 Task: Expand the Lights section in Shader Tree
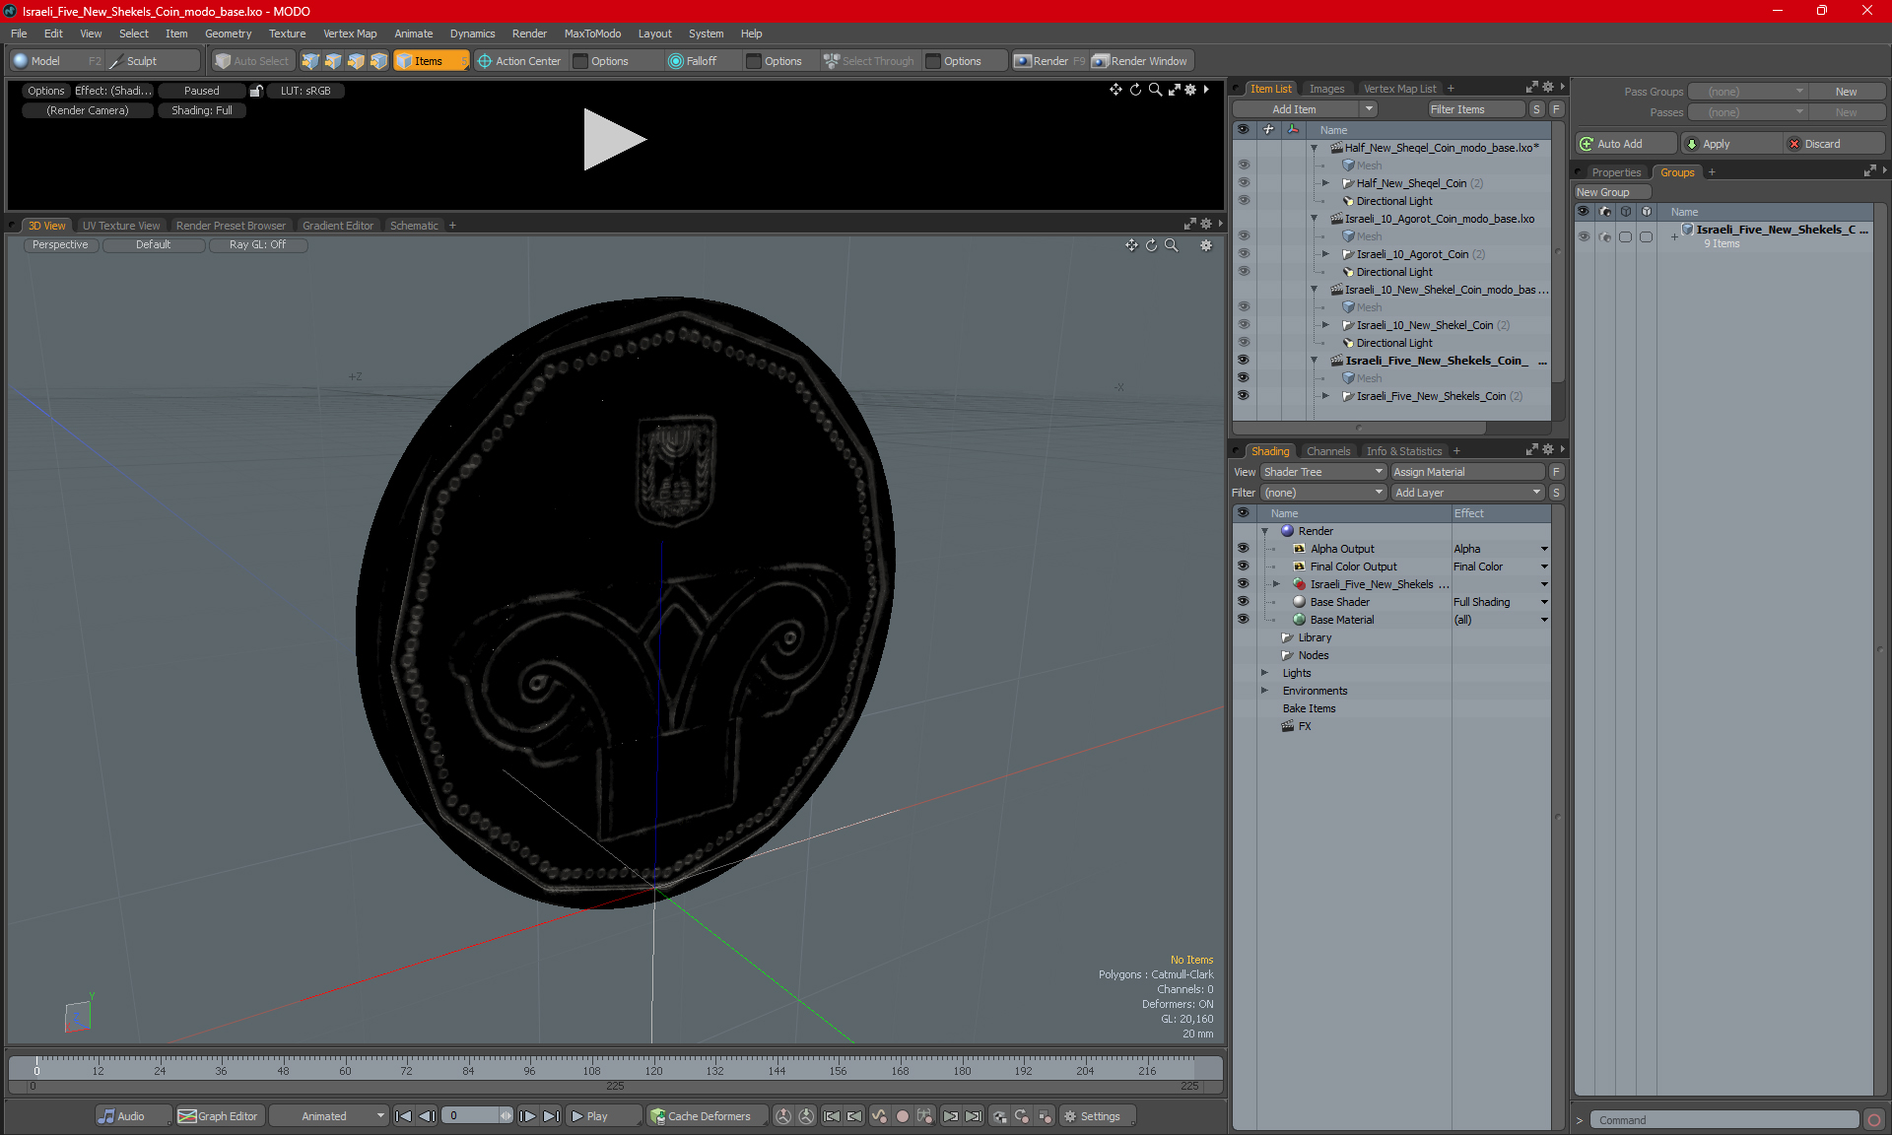click(x=1265, y=673)
